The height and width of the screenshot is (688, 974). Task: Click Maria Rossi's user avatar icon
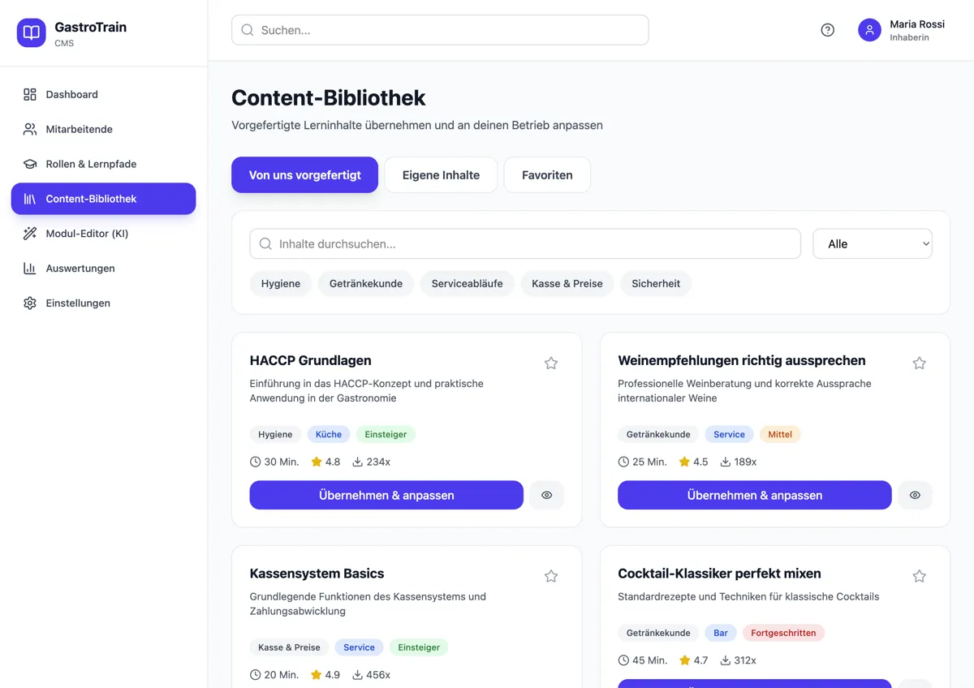(869, 30)
